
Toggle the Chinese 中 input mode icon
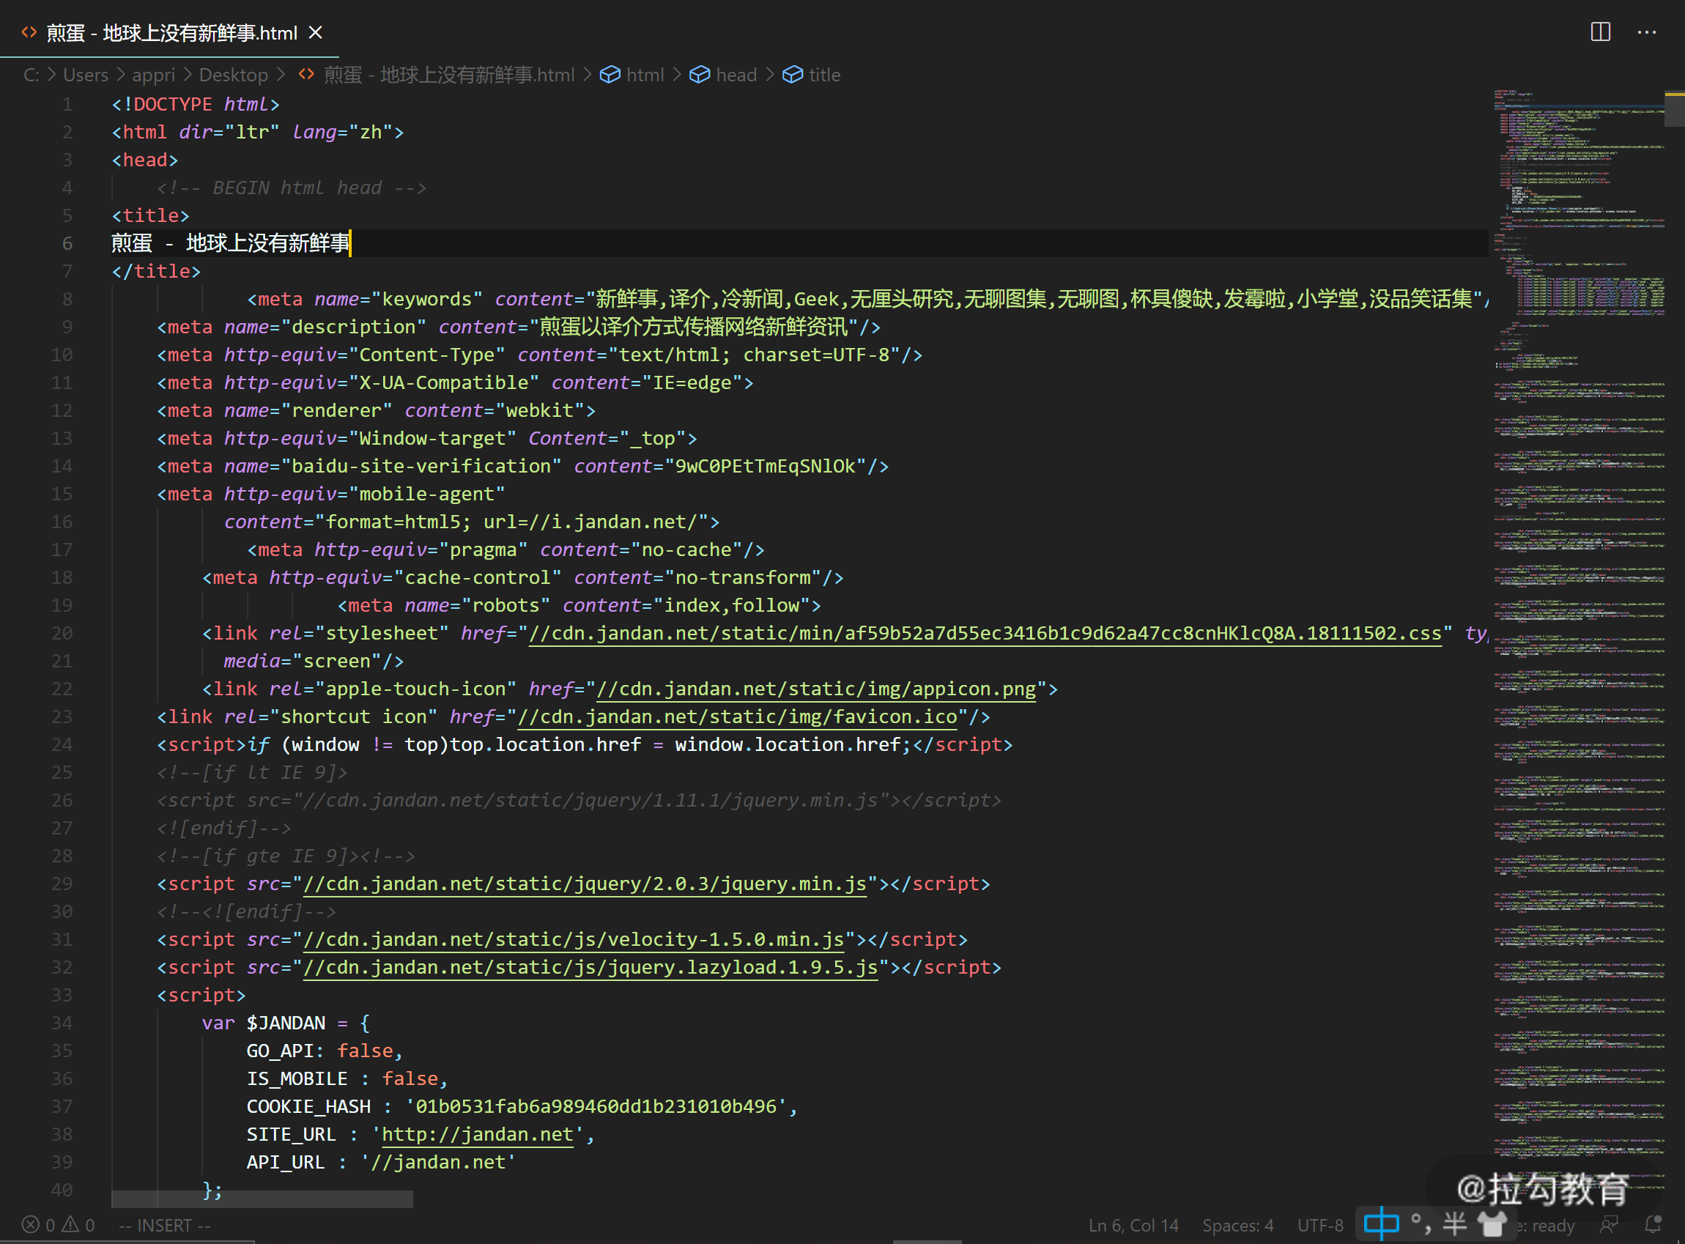[x=1382, y=1223]
